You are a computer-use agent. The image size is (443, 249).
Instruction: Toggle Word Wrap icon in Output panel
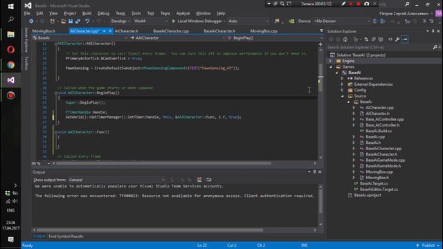point(209,180)
